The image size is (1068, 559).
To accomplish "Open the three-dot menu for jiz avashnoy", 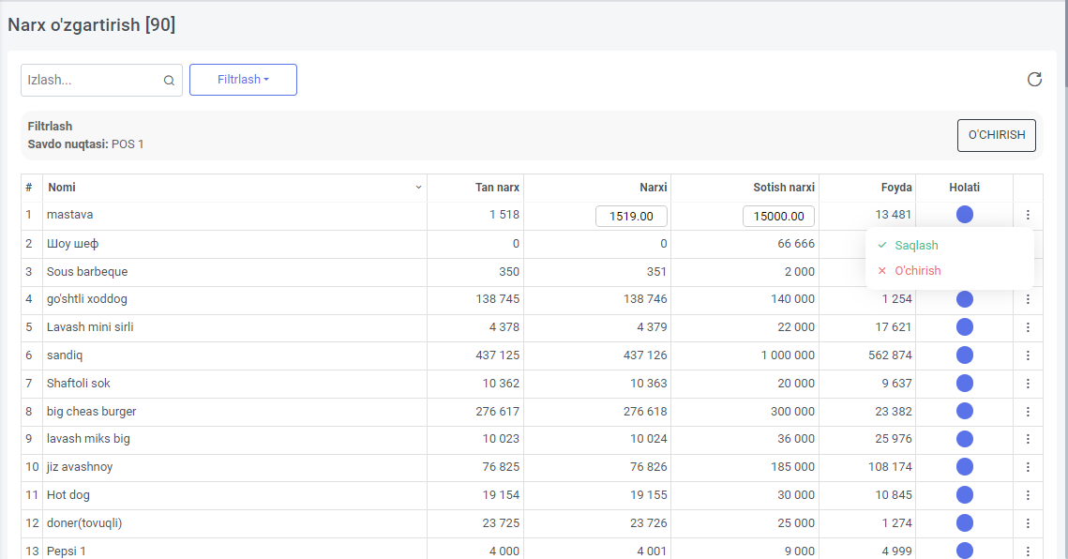I will pos(1028,467).
